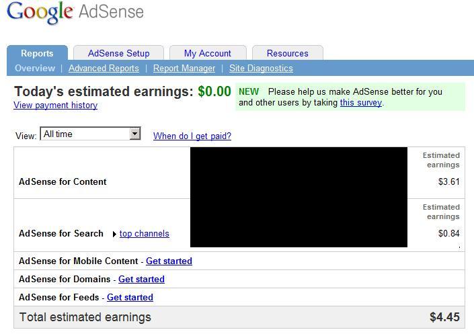Open top channels link

click(x=144, y=234)
